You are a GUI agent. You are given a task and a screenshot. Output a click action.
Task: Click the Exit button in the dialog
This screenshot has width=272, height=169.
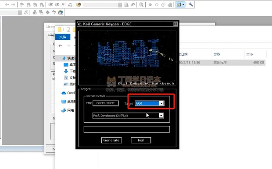pos(141,140)
